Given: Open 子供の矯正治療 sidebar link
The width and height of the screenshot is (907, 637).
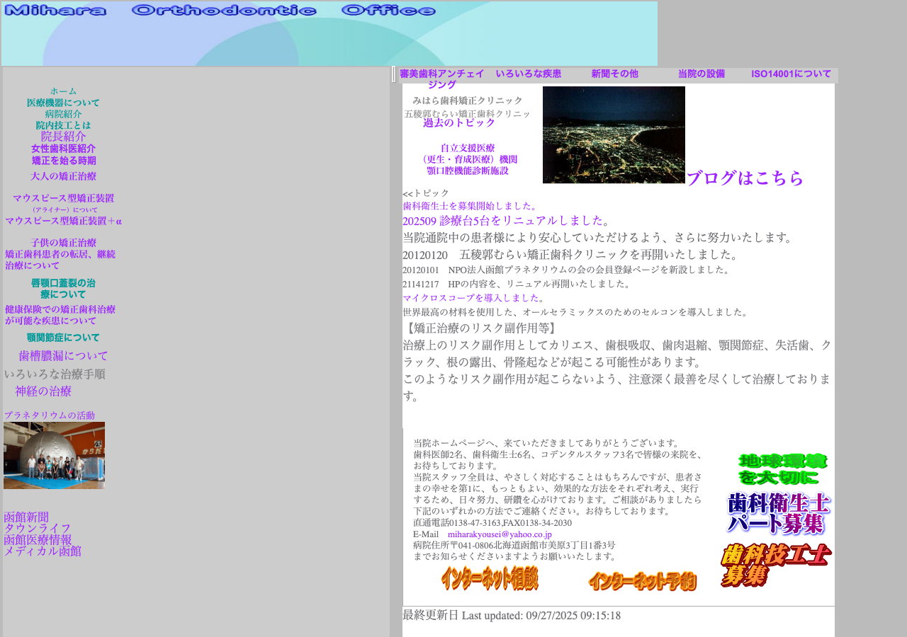Looking at the screenshot, I should [63, 243].
